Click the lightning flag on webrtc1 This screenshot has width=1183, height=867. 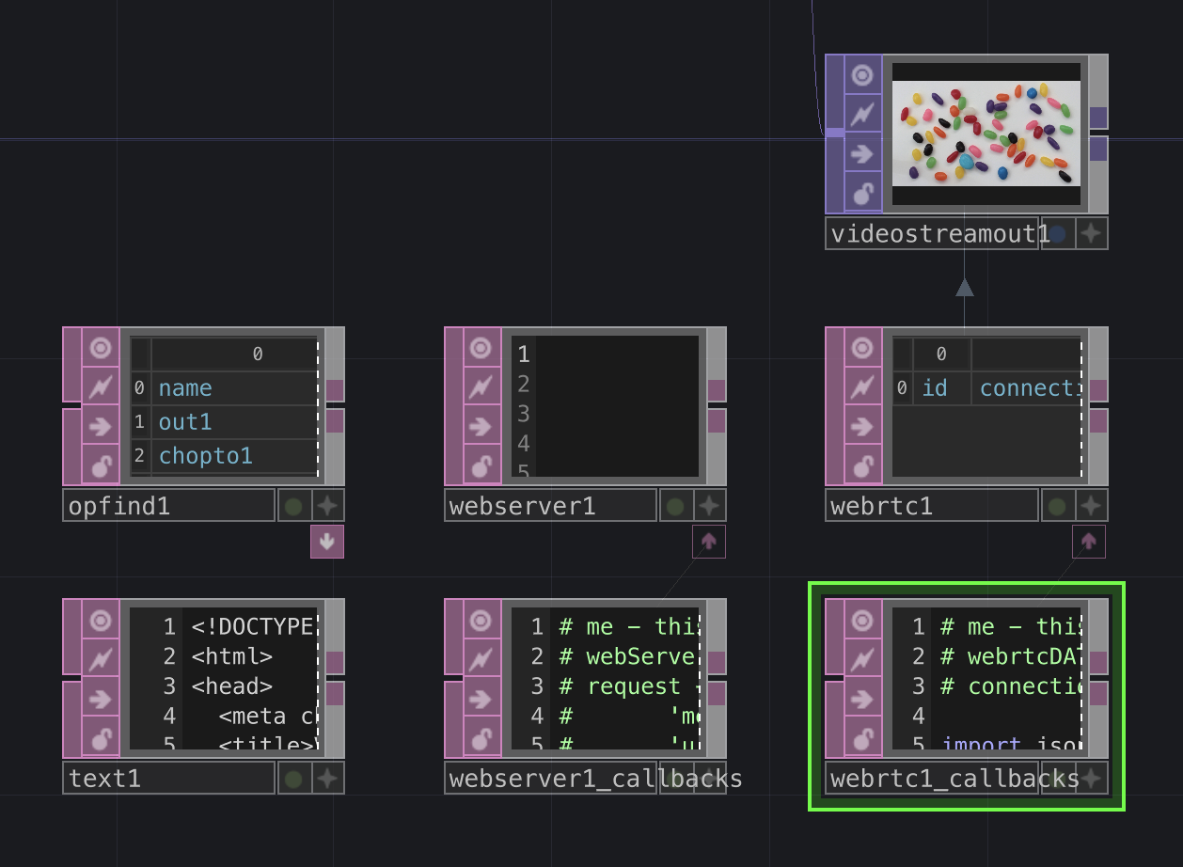coord(862,387)
